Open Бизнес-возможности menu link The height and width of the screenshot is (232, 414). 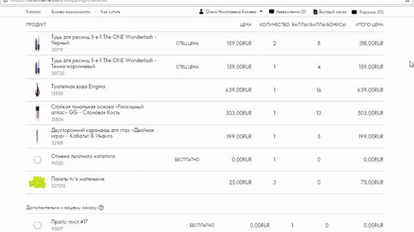tap(71, 12)
